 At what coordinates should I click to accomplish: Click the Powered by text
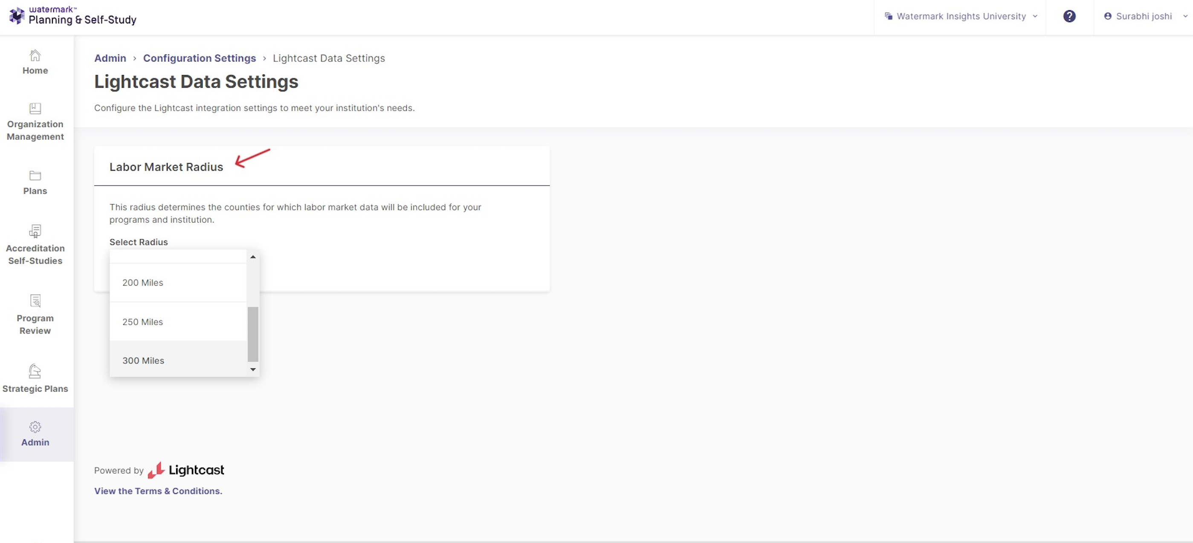pyautogui.click(x=119, y=470)
